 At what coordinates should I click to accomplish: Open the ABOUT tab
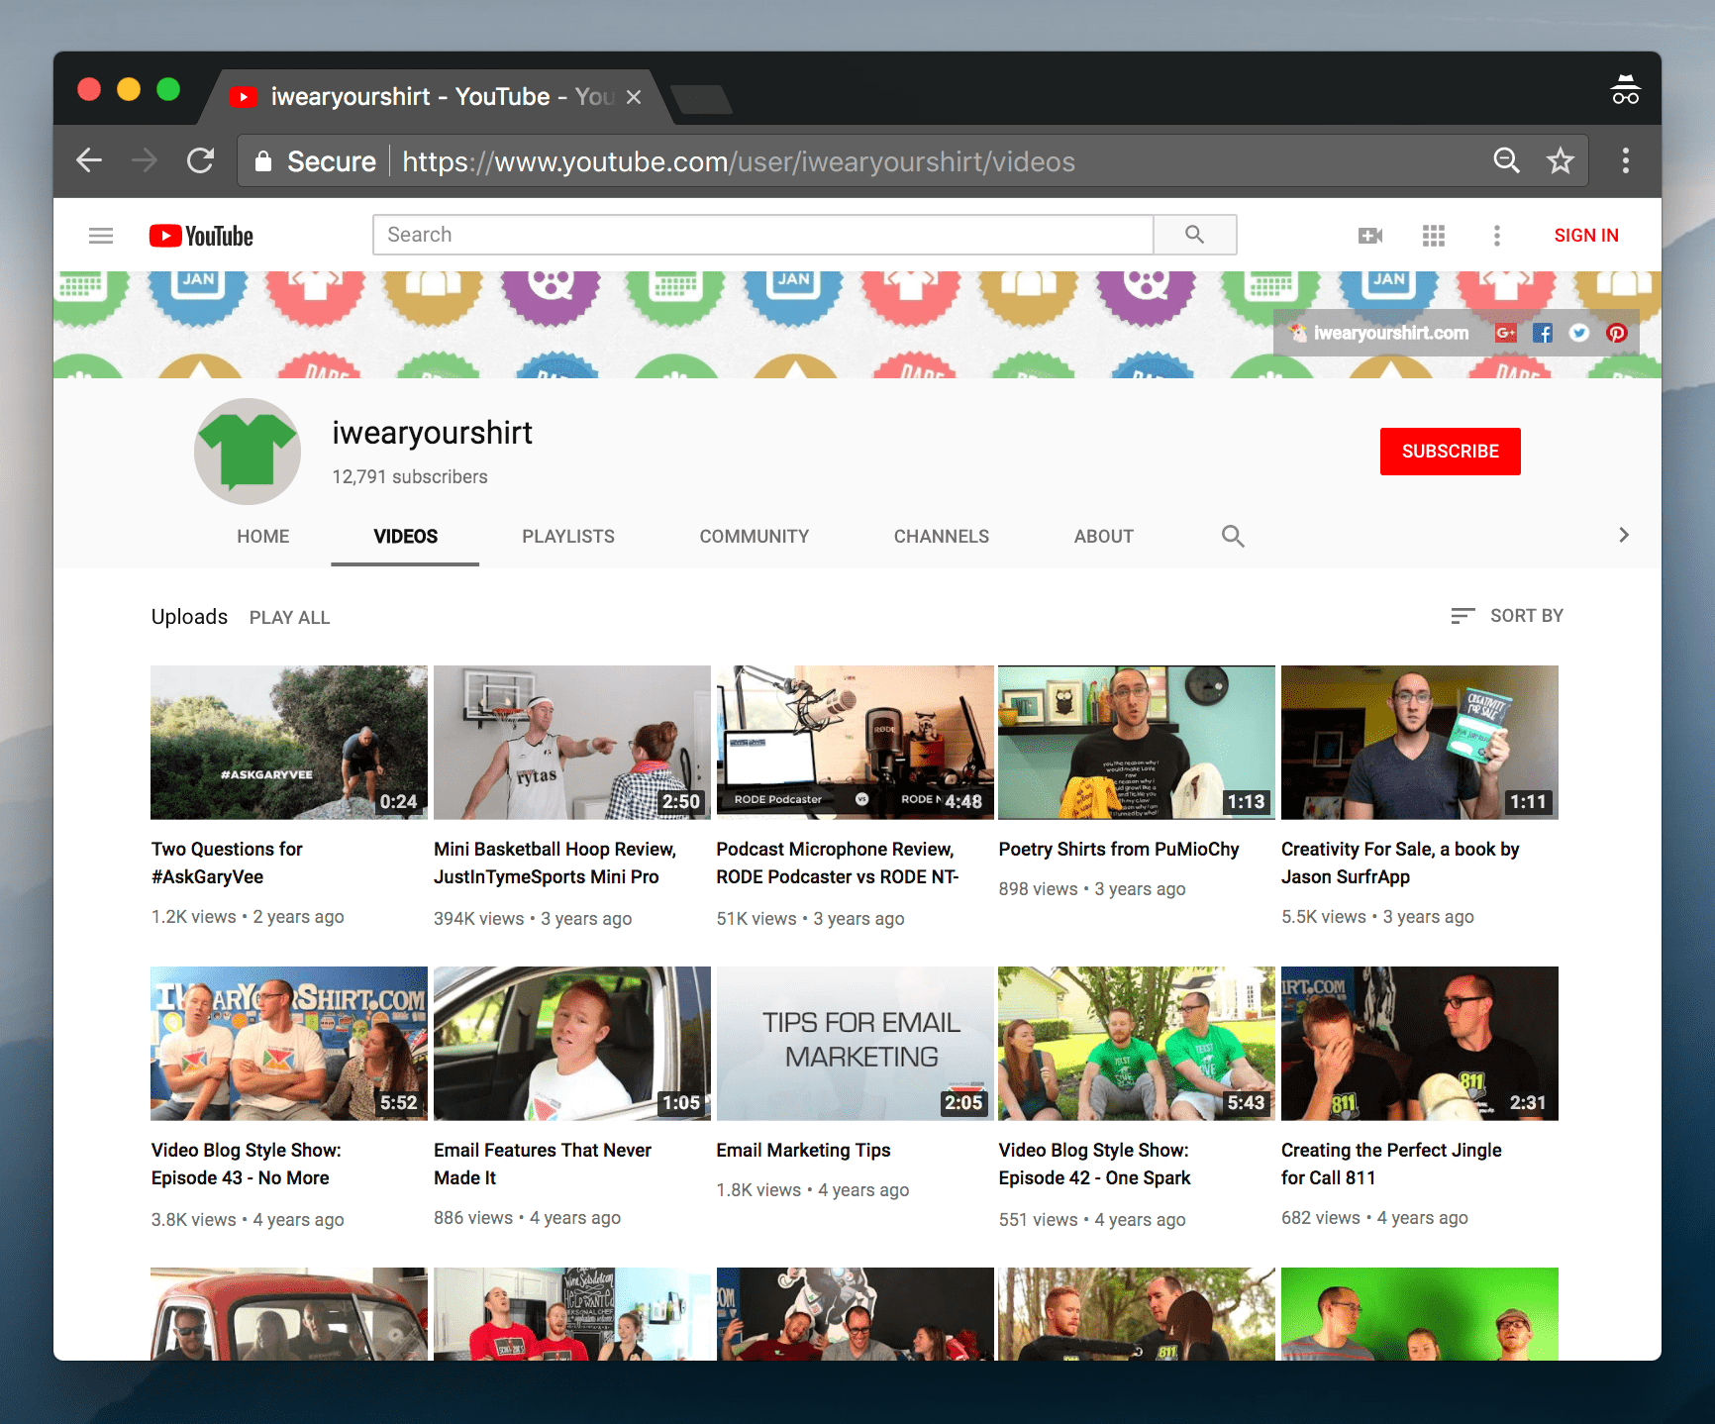pos(1104,536)
